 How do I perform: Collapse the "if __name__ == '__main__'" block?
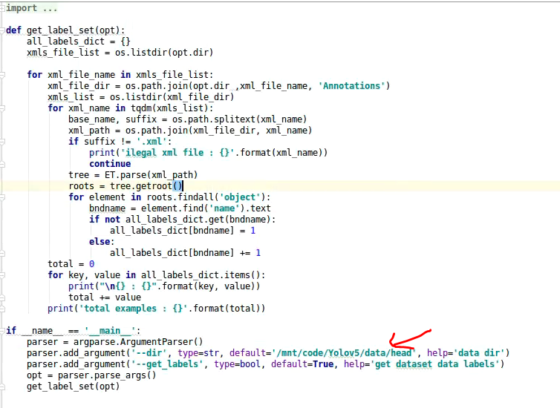[x=2, y=331]
